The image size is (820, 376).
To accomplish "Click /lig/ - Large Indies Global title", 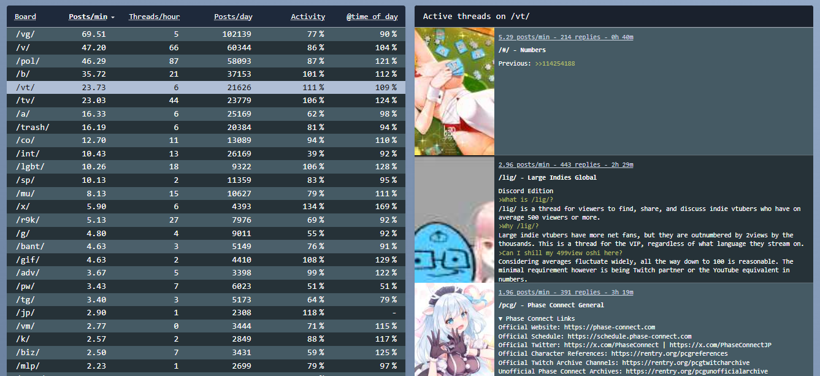I will point(547,177).
